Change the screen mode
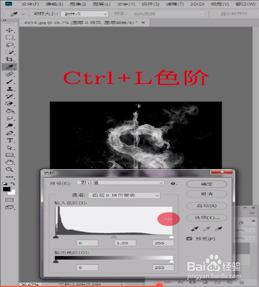Image resolution: width=259 pixels, height=287 pixels. (9, 207)
